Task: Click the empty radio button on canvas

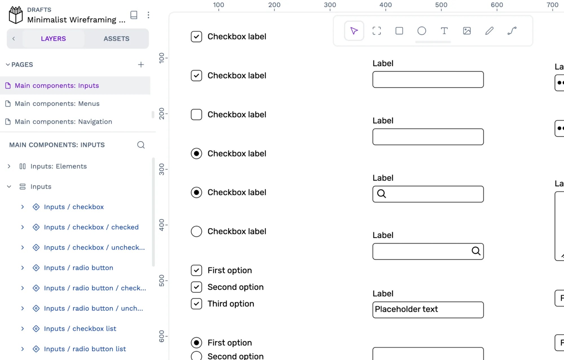Action: [196, 231]
